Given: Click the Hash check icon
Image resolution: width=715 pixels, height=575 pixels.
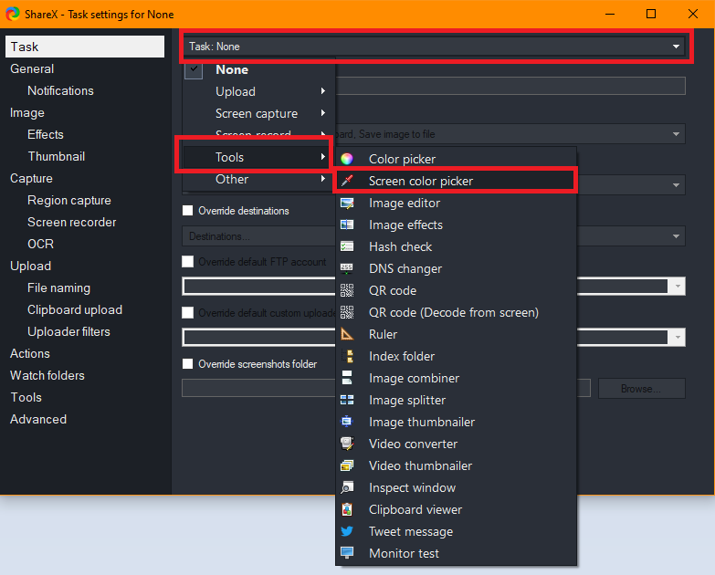Looking at the screenshot, I should 347,246.
